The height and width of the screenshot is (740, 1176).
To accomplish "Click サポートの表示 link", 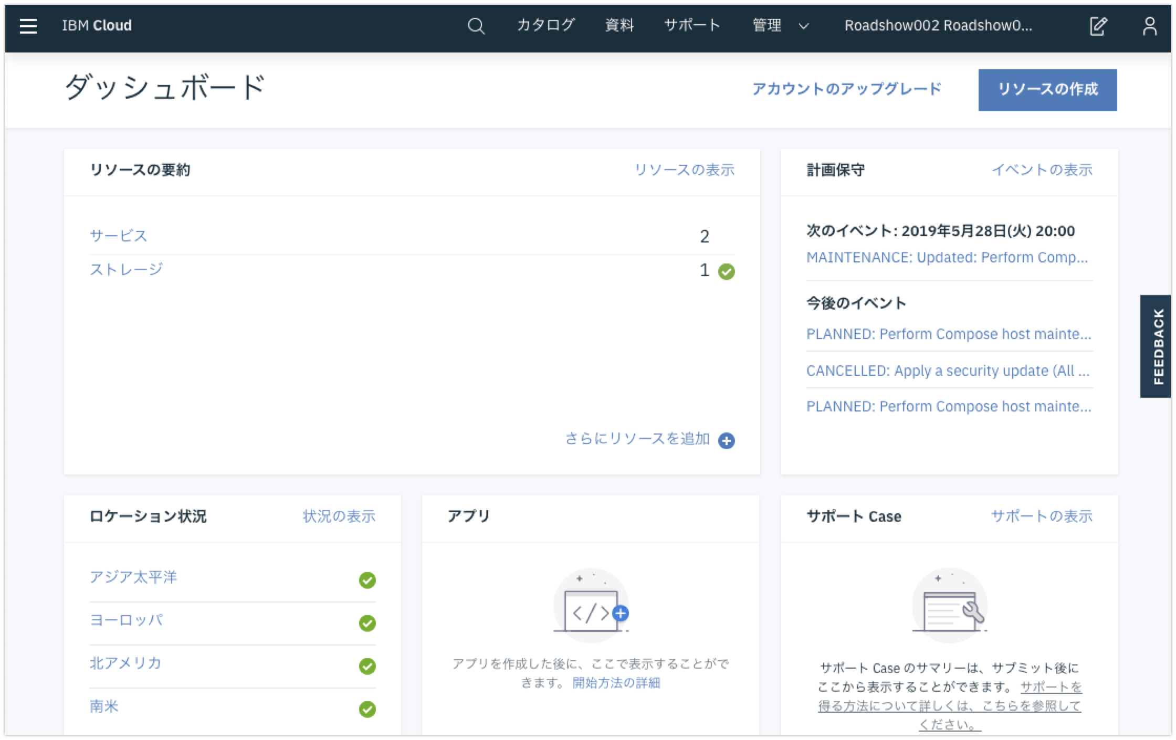I will pos(1042,516).
